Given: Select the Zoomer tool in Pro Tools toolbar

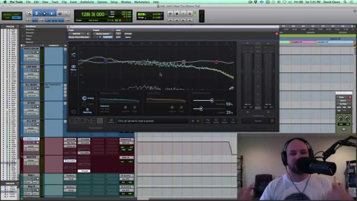Looking at the screenshot, I should 29,13.
